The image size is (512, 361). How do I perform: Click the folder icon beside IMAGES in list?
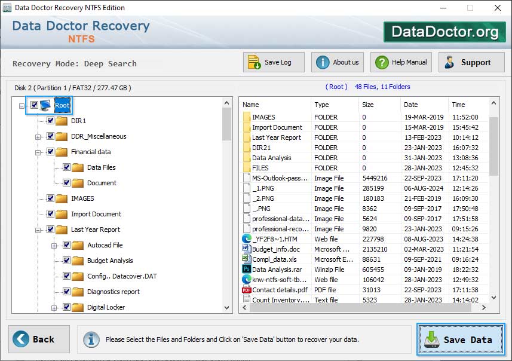(x=247, y=117)
